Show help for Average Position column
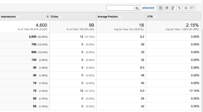This screenshot has width=203, height=112. pos(121,16)
